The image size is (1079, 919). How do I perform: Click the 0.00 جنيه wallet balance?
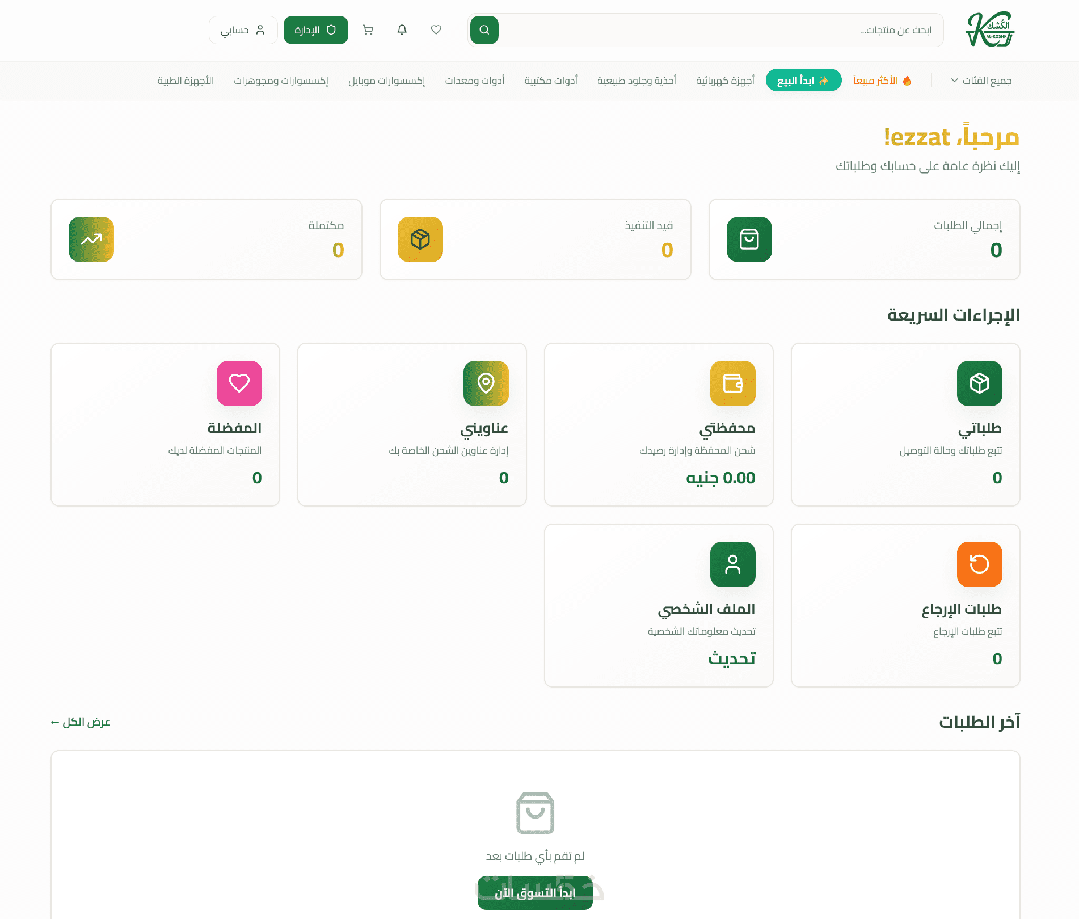(x=721, y=478)
